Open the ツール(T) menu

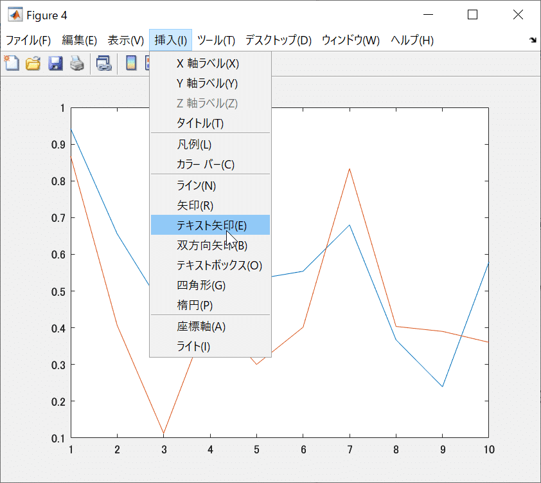(x=217, y=39)
